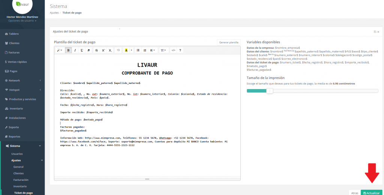Click the LIVAUR heading in editor
Viewport: 384px width, 195px height.
tap(147, 65)
